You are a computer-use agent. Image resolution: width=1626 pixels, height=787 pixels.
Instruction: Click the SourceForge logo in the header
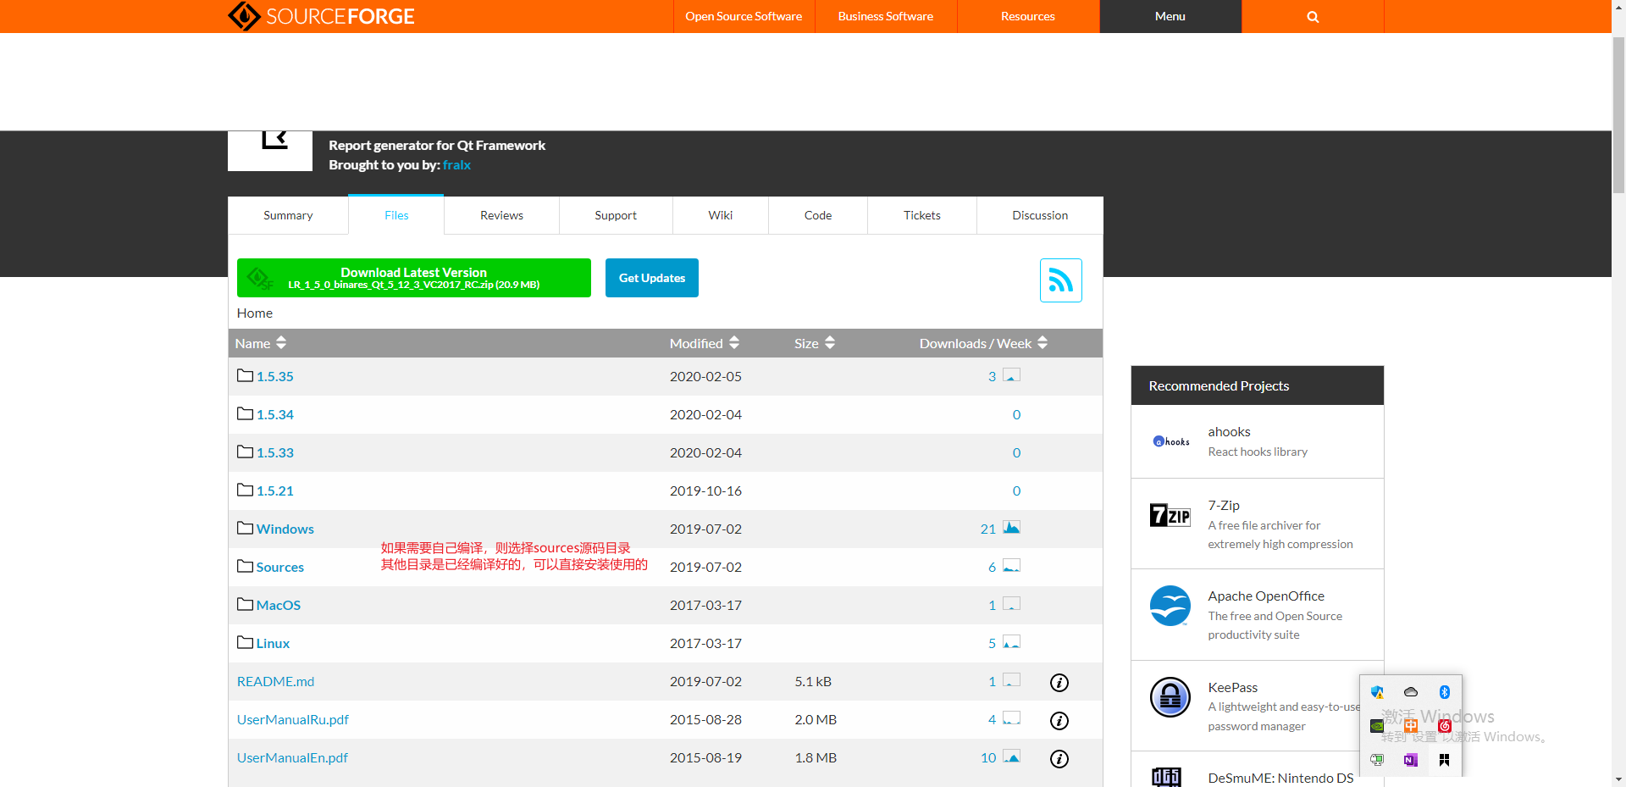[x=322, y=15]
